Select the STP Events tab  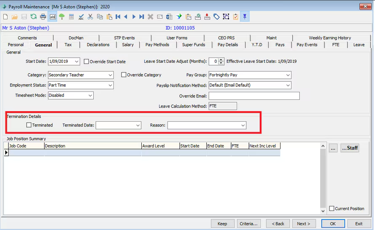pyautogui.click(x=124, y=38)
